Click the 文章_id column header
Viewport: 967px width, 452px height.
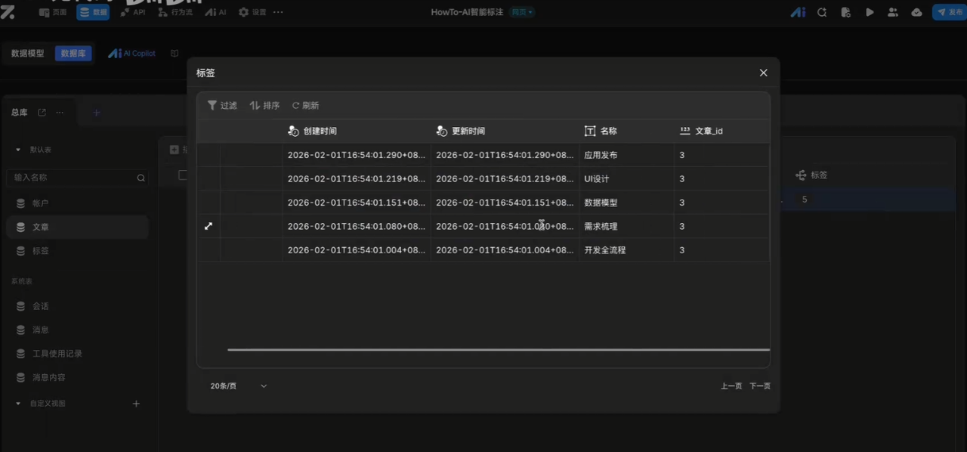(x=721, y=131)
